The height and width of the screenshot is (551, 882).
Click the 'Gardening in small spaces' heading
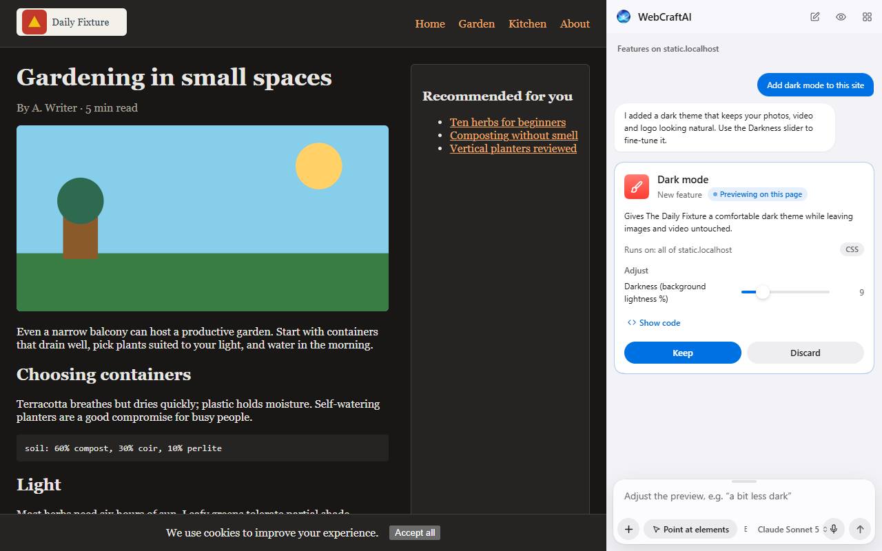[174, 77]
